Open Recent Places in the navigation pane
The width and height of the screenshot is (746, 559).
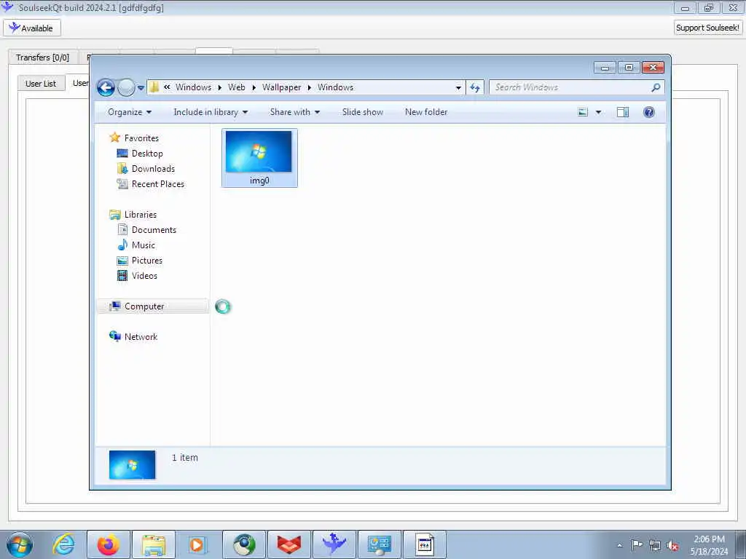(157, 184)
